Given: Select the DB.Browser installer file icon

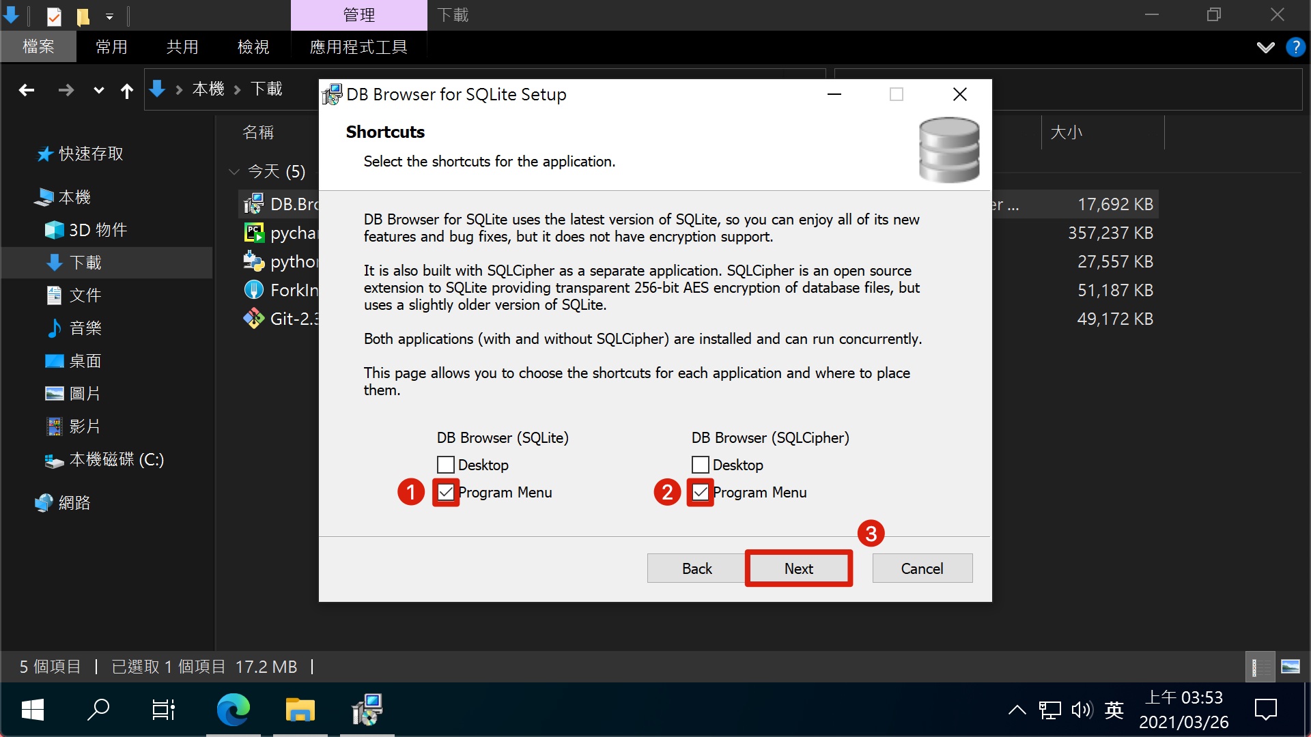Looking at the screenshot, I should pyautogui.click(x=254, y=203).
